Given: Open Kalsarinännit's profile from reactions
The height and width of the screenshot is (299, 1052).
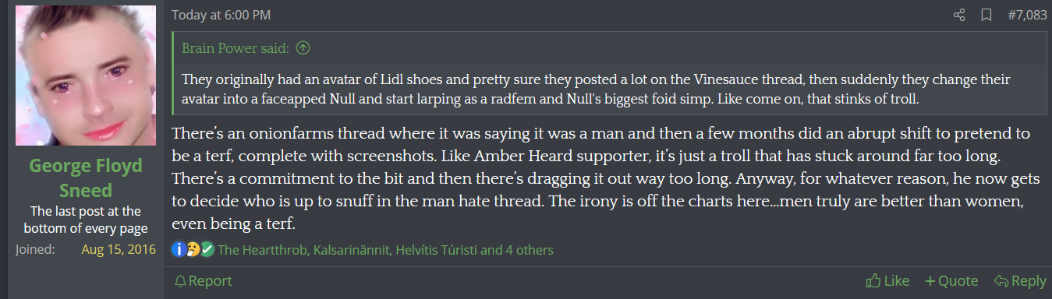Looking at the screenshot, I should pos(352,251).
